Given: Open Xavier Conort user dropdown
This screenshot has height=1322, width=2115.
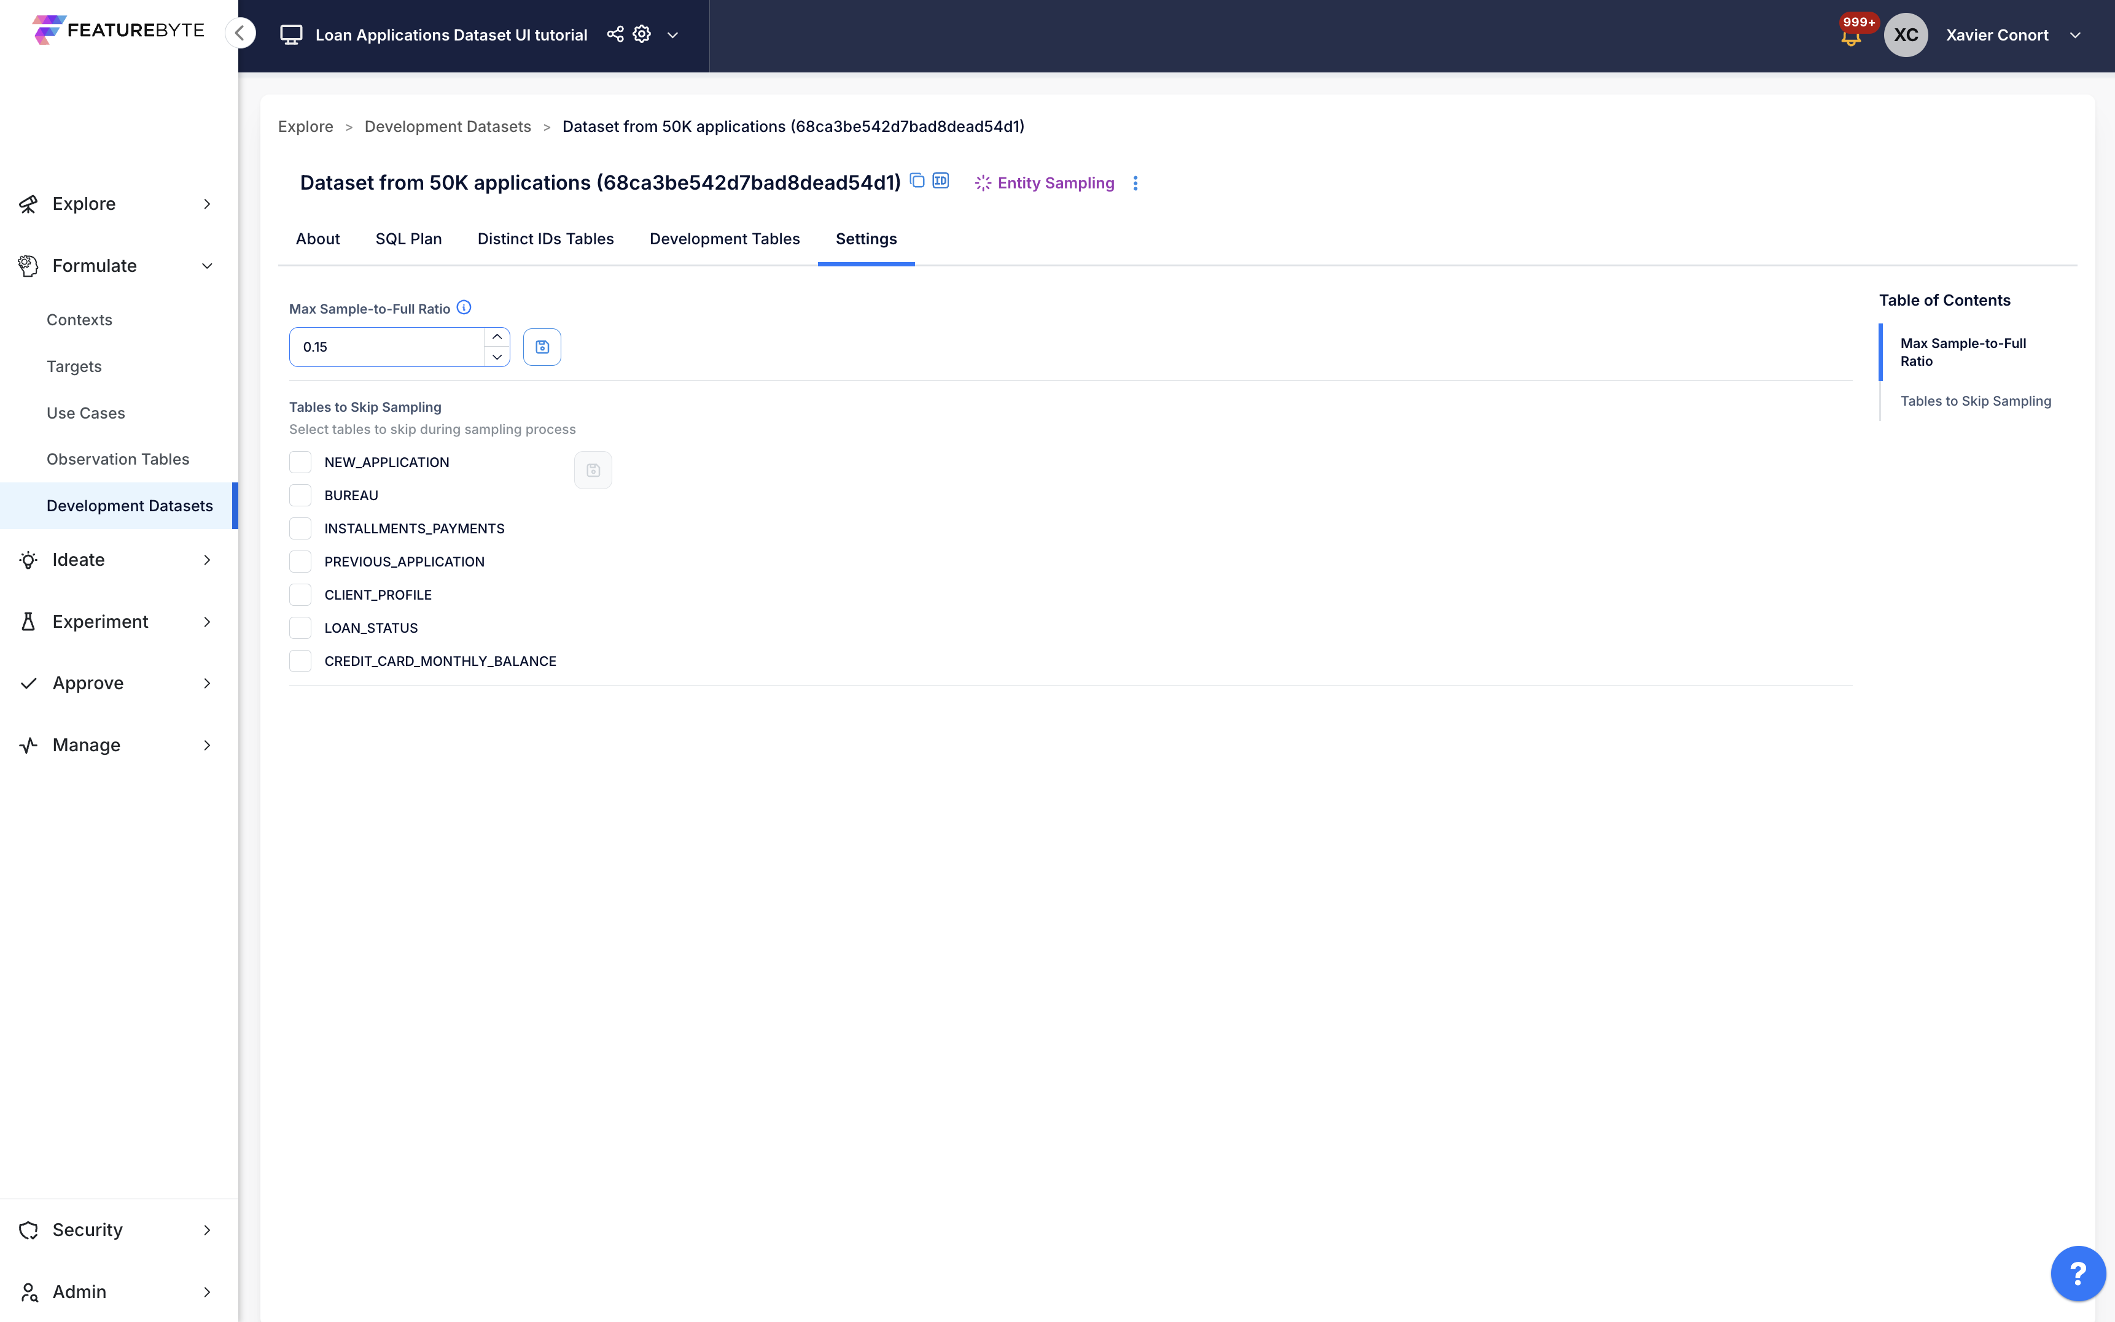Looking at the screenshot, I should [x=2074, y=35].
